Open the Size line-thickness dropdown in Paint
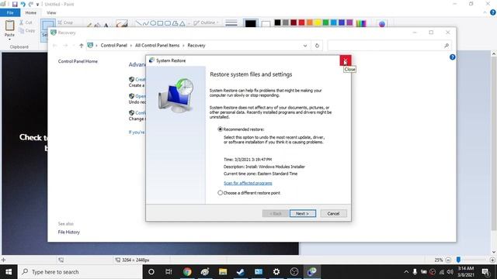Screen dimensions: 497x279 click(231, 23)
